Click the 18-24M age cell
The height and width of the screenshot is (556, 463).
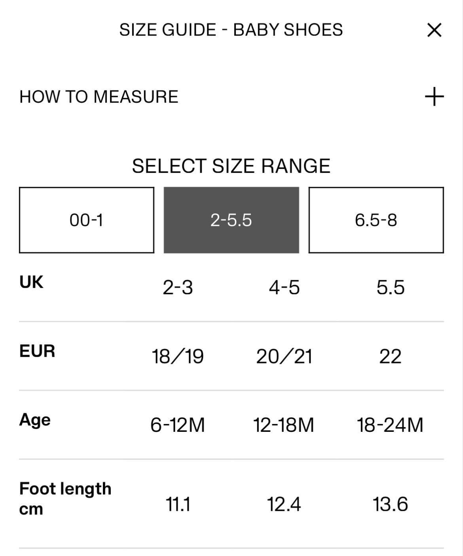coord(390,425)
